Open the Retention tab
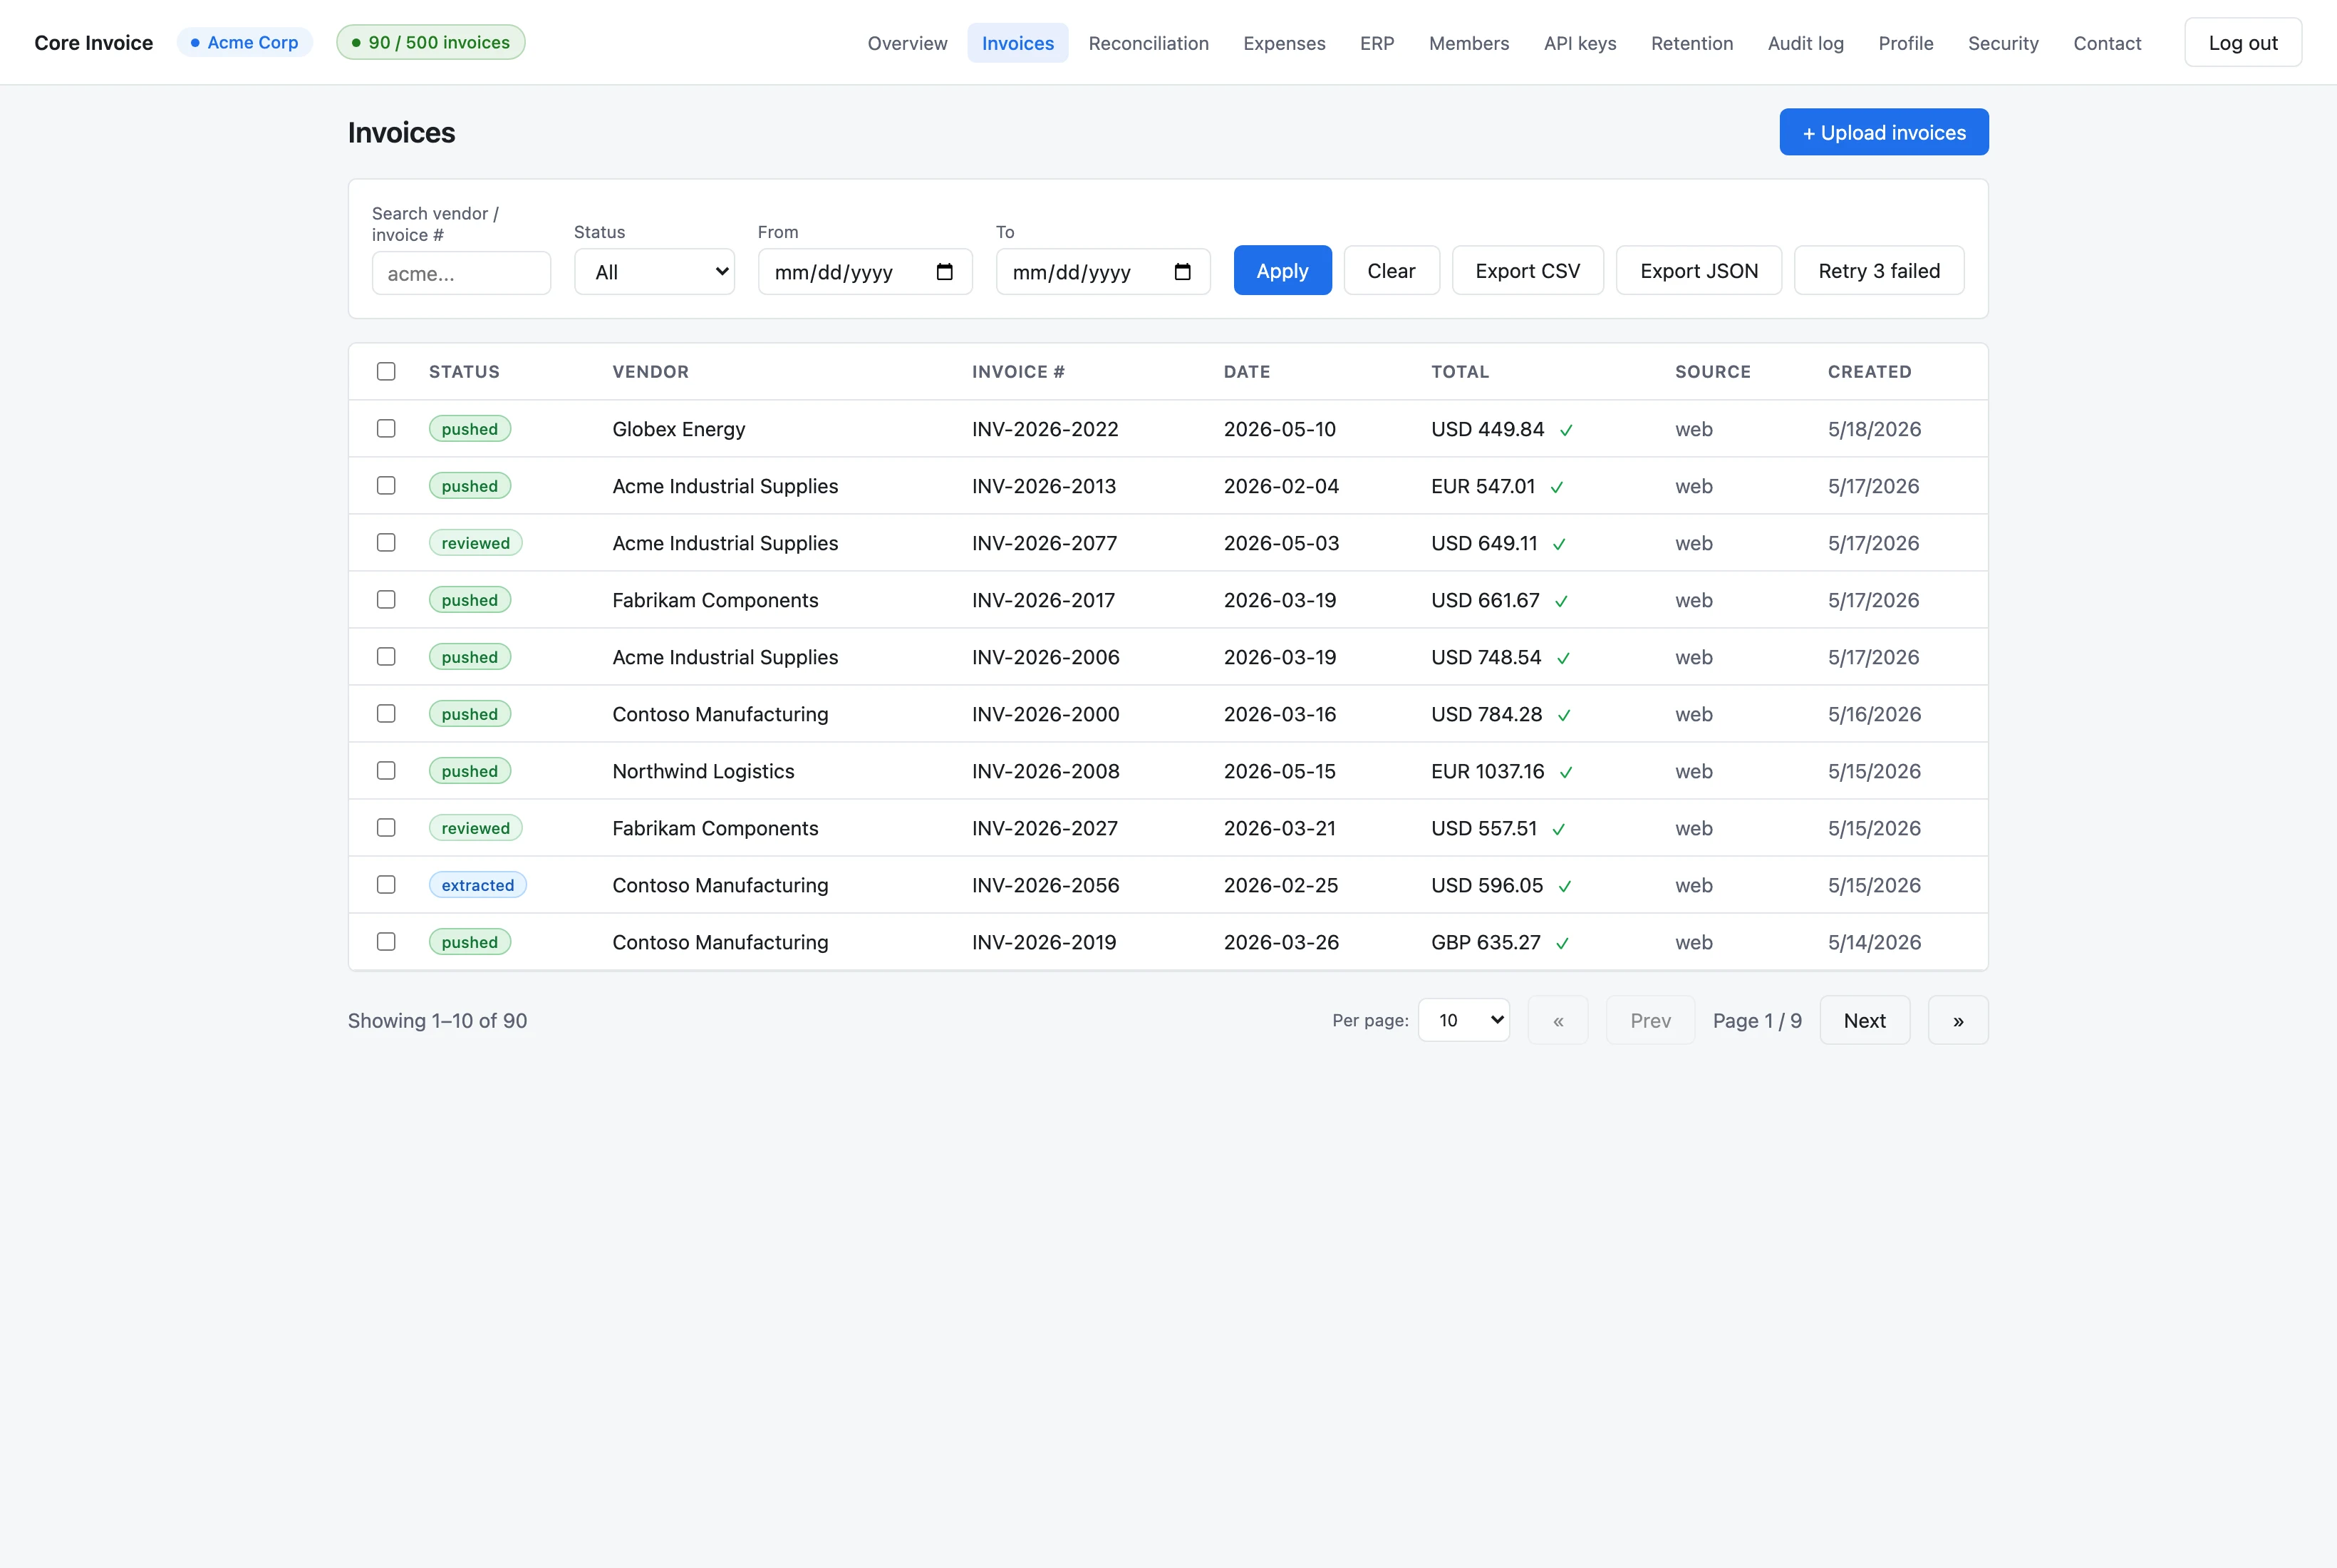The height and width of the screenshot is (1568, 2337). (1691, 43)
